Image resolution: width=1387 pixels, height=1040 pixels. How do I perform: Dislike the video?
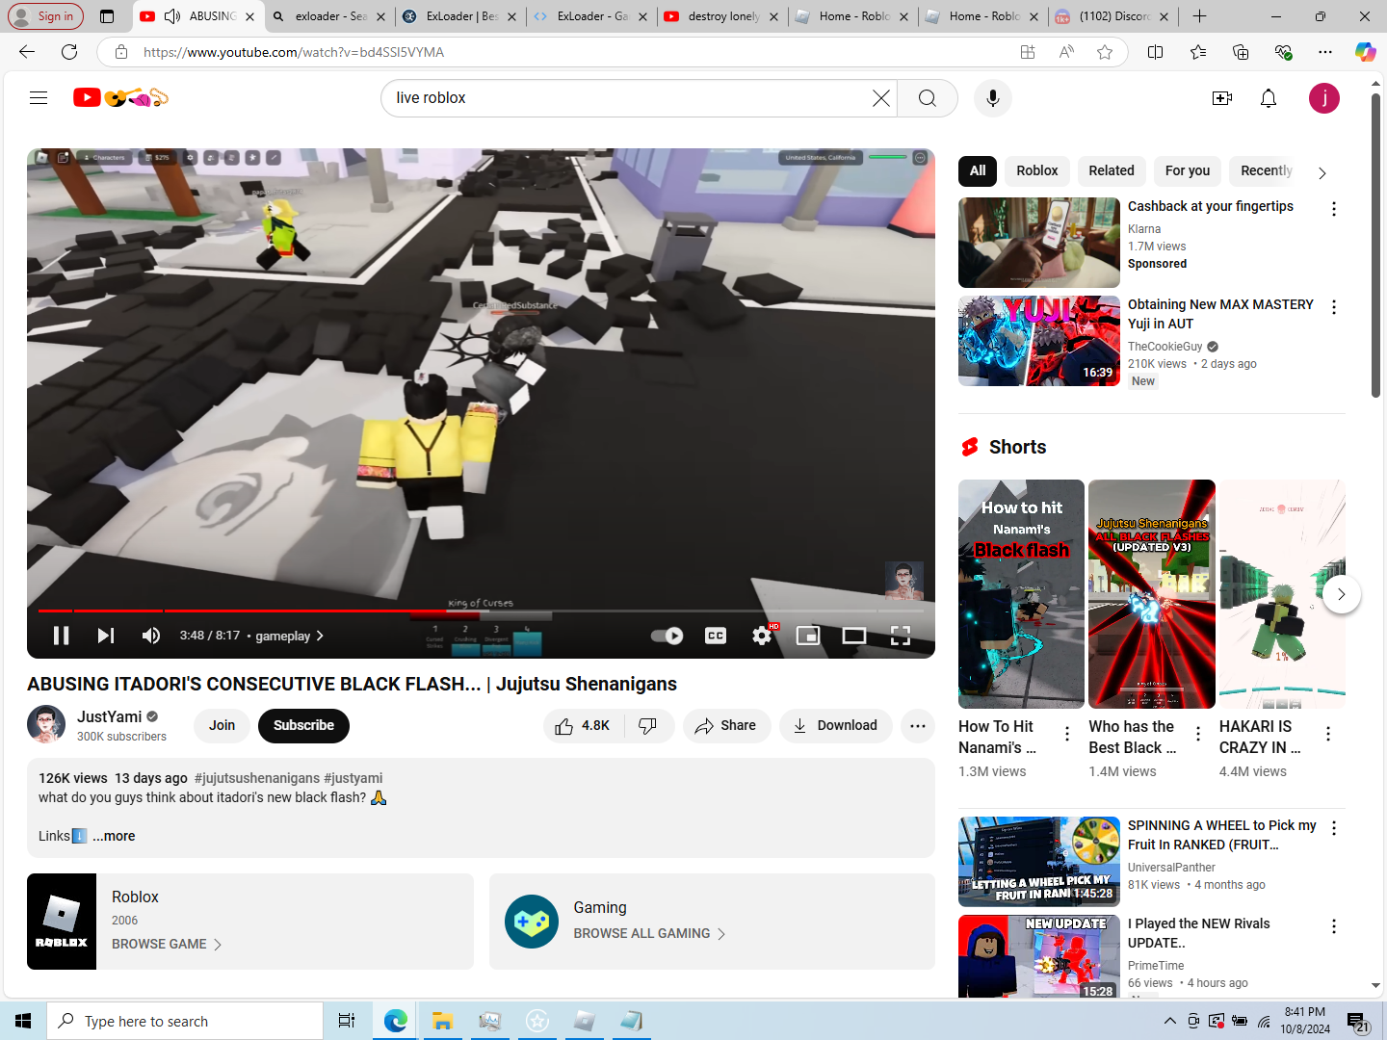click(648, 726)
